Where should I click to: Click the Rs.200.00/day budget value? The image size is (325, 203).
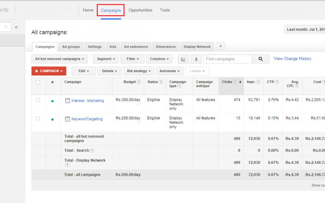click(x=128, y=118)
